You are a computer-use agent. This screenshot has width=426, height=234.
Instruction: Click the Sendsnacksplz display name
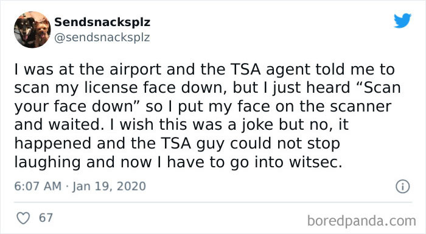coord(102,22)
